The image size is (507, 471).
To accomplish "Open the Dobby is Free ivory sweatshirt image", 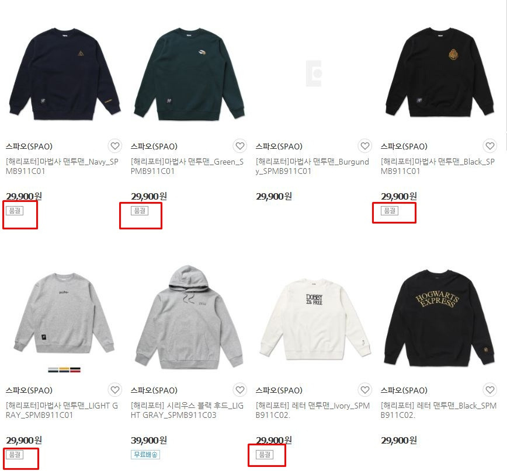I will 314,319.
